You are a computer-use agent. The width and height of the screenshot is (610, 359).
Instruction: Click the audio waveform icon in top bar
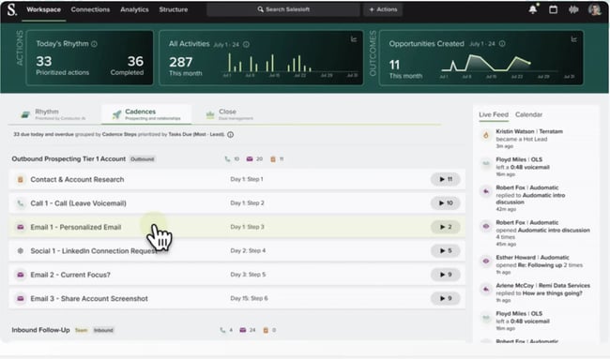pyautogui.click(x=573, y=9)
